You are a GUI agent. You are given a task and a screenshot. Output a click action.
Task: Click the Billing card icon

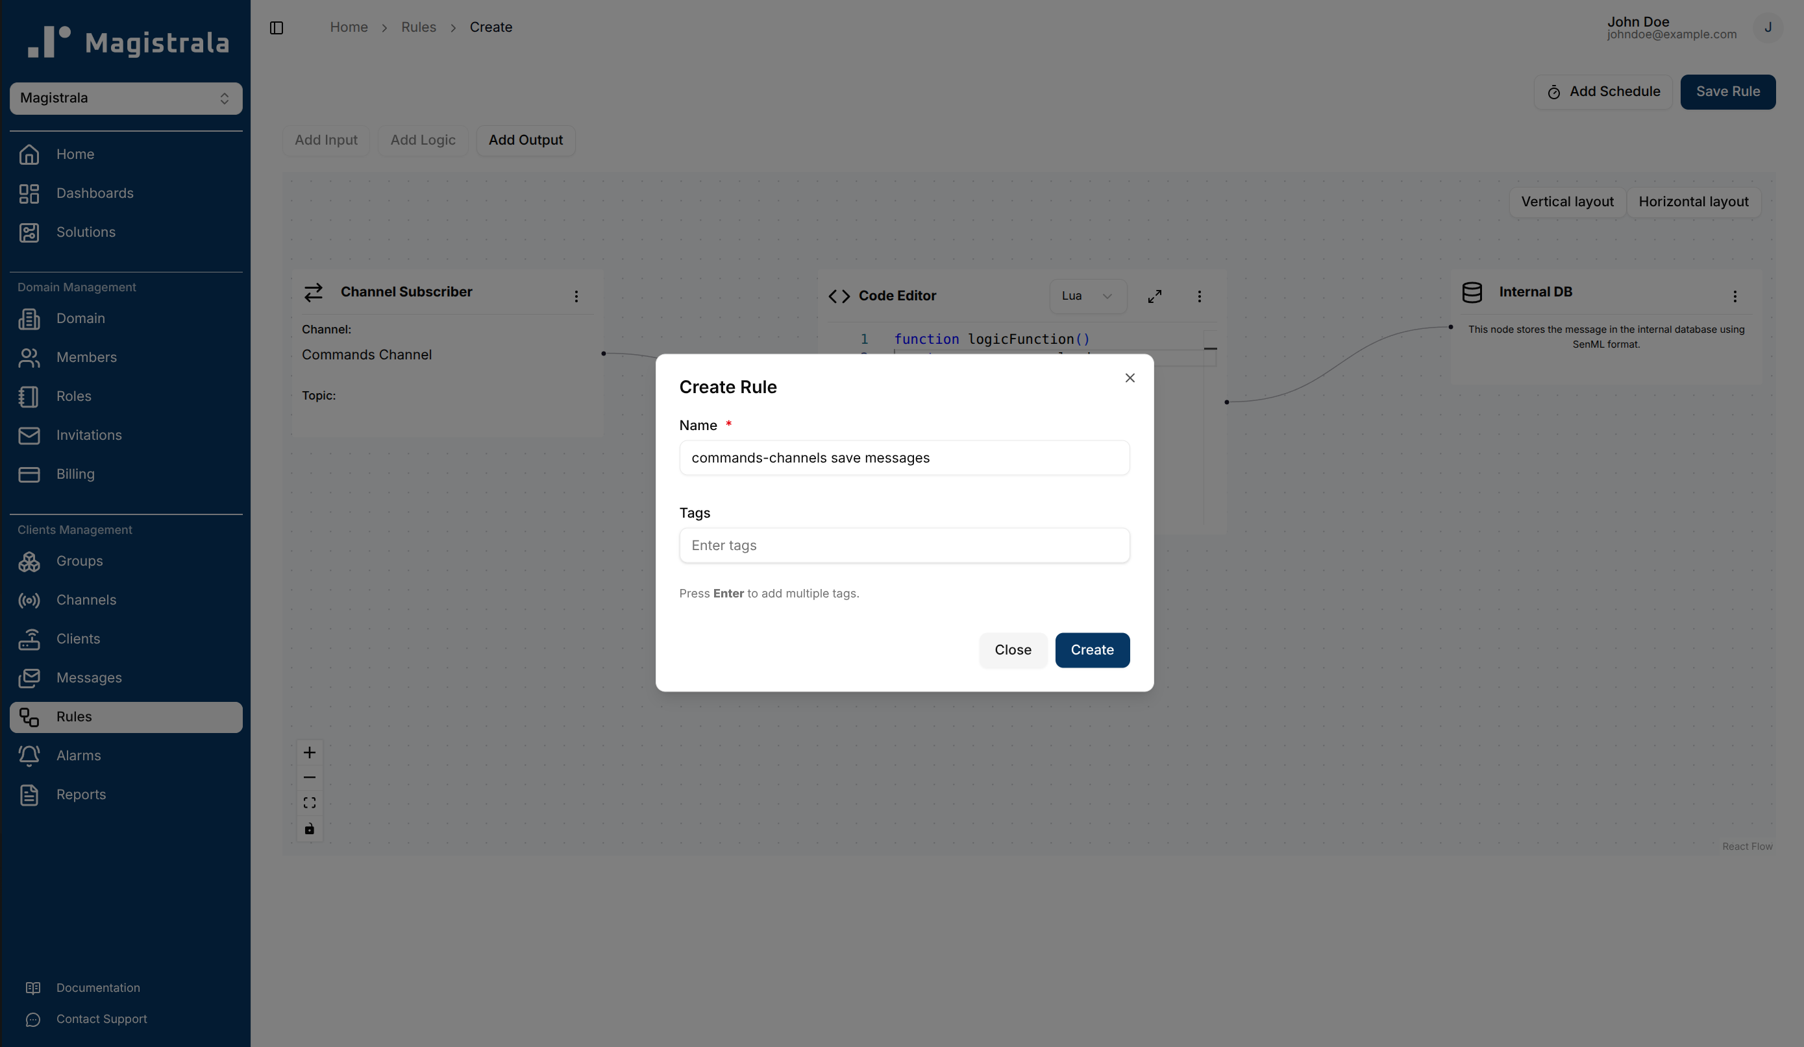[x=29, y=474]
